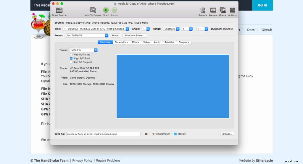Open the Range Chapters dropdown

point(171,29)
